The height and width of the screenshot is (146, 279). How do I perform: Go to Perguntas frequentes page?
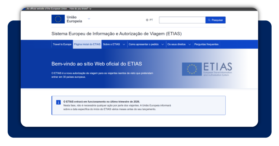click(207, 44)
